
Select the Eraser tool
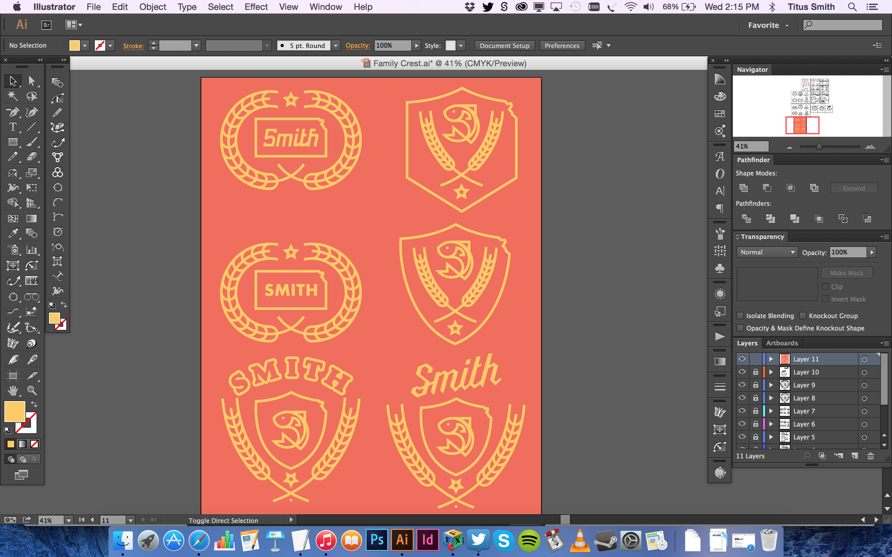click(x=32, y=157)
